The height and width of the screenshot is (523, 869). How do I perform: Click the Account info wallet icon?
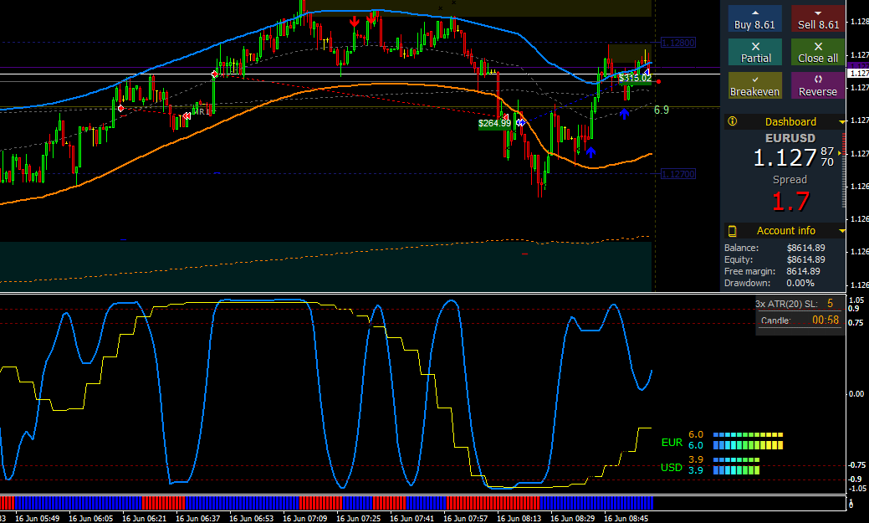click(x=732, y=231)
